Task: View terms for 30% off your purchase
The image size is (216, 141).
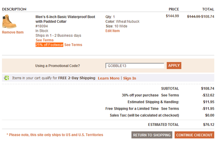Action: tap(170, 95)
